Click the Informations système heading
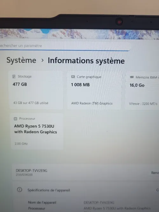This screenshot has height=212, width=159. (x=86, y=60)
